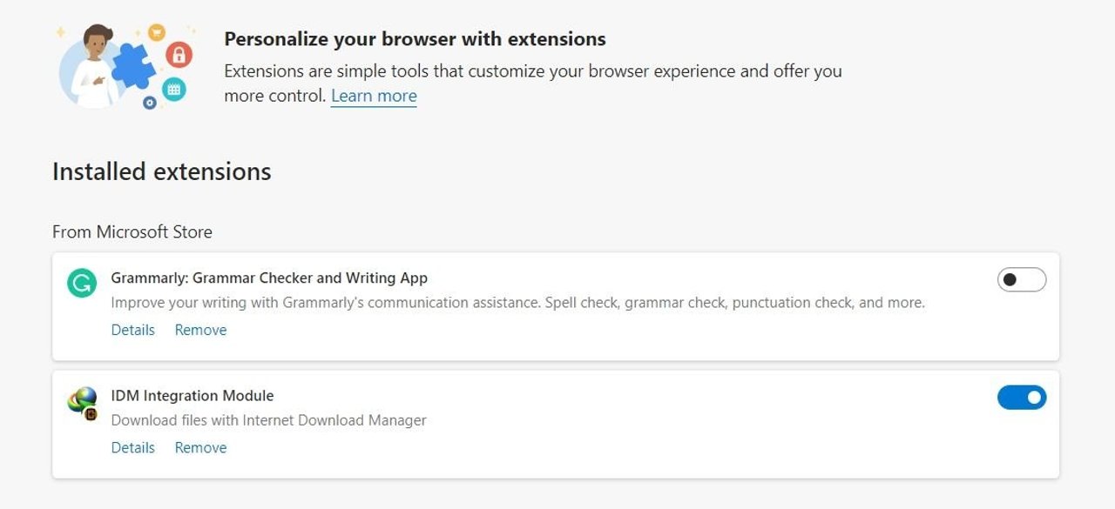Click the orange shopping cart icon
This screenshot has height=509, width=1115.
point(157,32)
